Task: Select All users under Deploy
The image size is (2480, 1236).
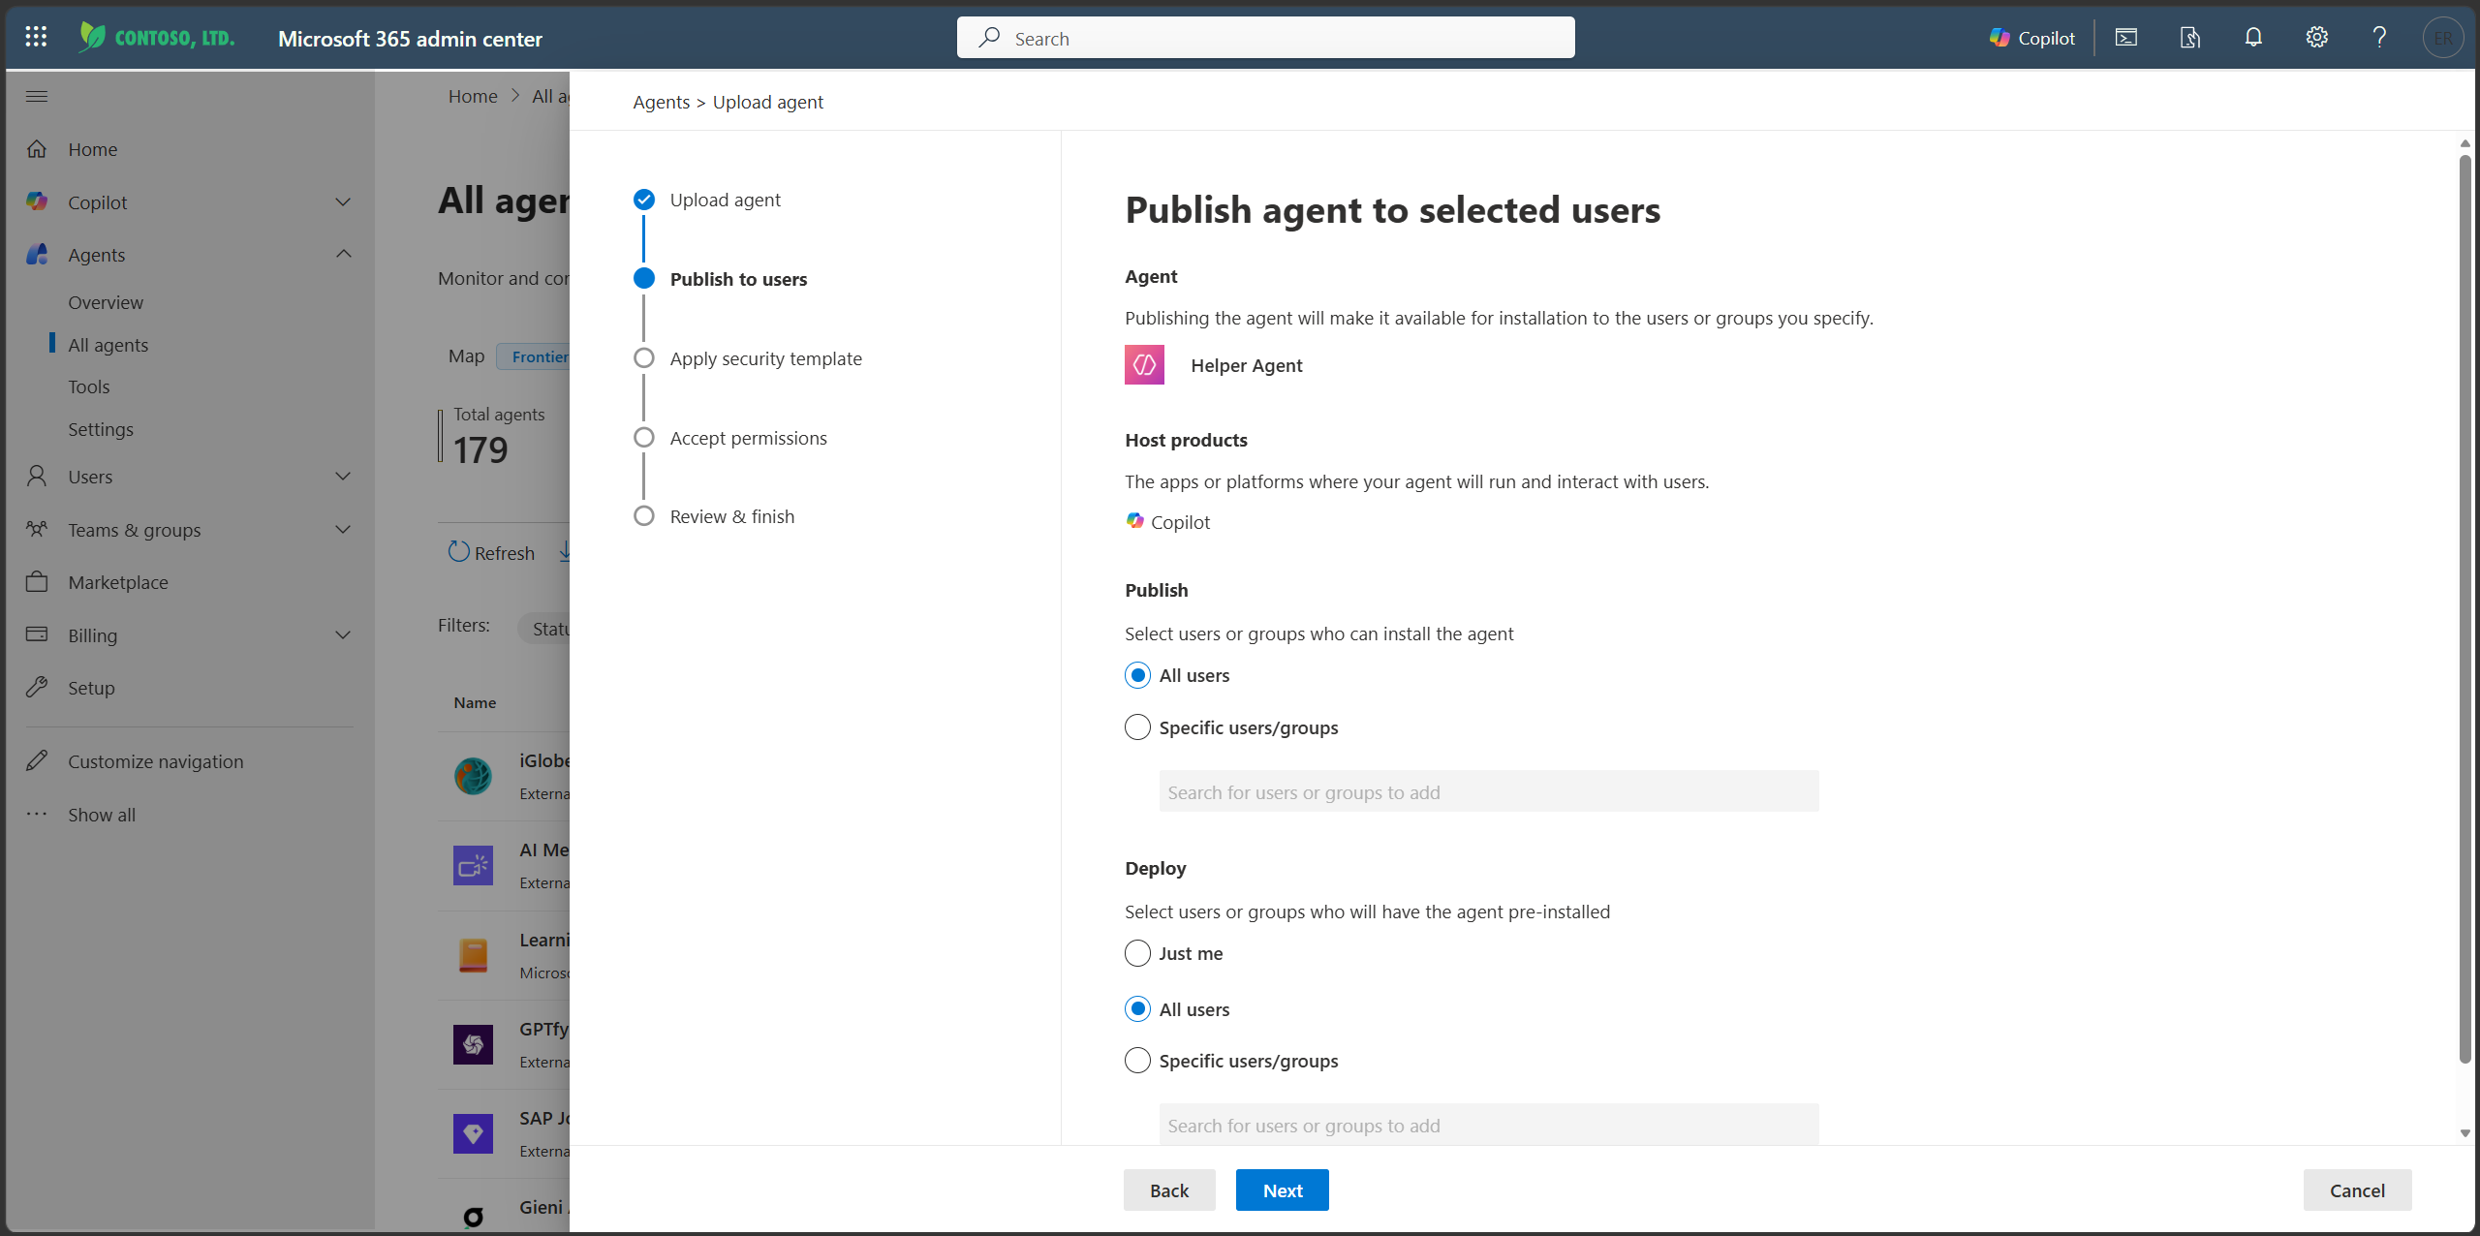Action: [x=1137, y=1009]
